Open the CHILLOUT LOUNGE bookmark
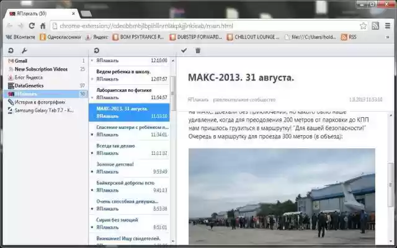This screenshot has width=397, height=248. pyautogui.click(x=253, y=37)
